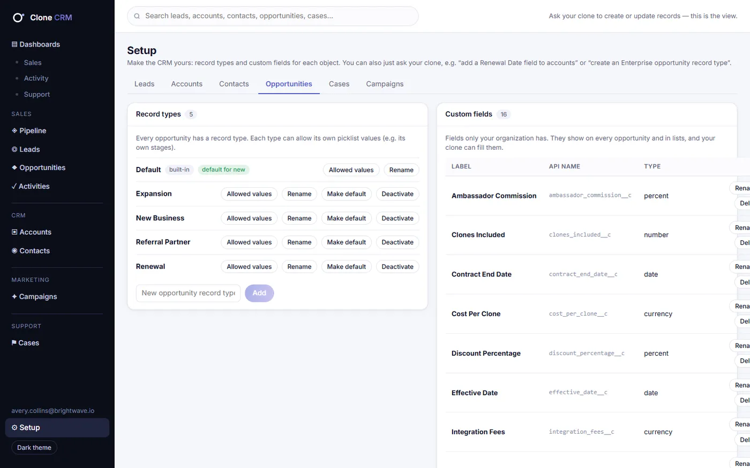The image size is (750, 468).
Task: Click the Integration Fees field label
Action: 478,432
